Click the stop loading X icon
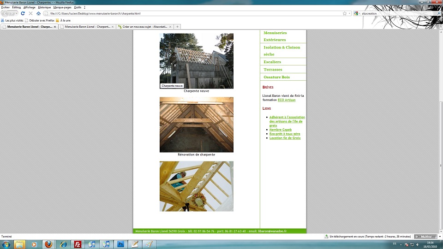The image size is (443, 249). (x=30, y=13)
